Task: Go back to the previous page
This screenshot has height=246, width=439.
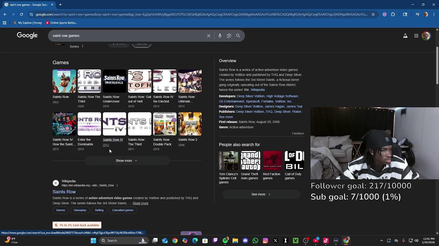Action: (x=5, y=14)
